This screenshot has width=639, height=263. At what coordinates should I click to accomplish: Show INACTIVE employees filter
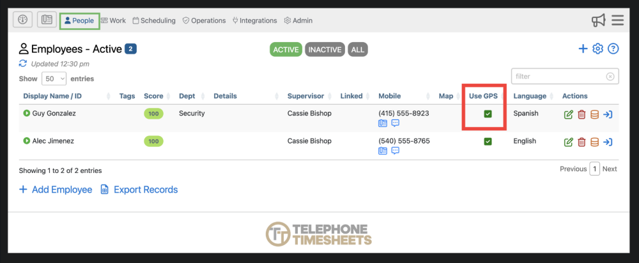[x=325, y=50]
